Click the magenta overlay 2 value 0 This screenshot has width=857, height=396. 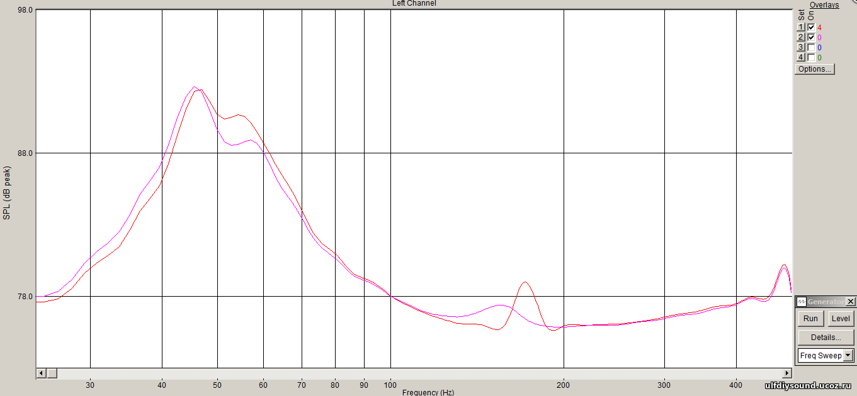point(820,38)
